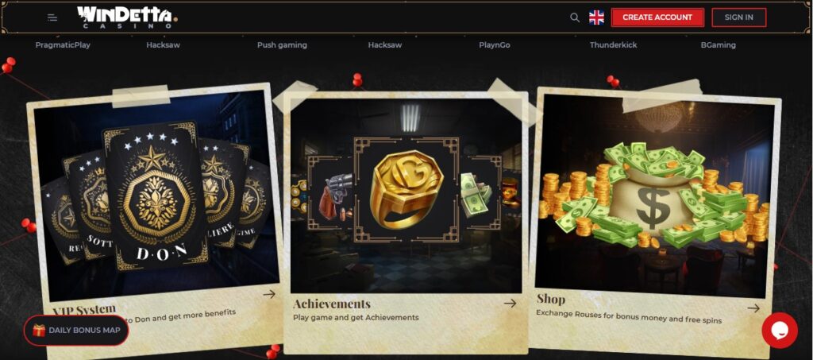Click the gift icon on Daily Bonus Map
Viewport: 813px width, 360px height.
pos(39,331)
